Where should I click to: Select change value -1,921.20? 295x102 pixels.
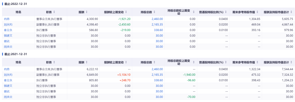(124, 19)
